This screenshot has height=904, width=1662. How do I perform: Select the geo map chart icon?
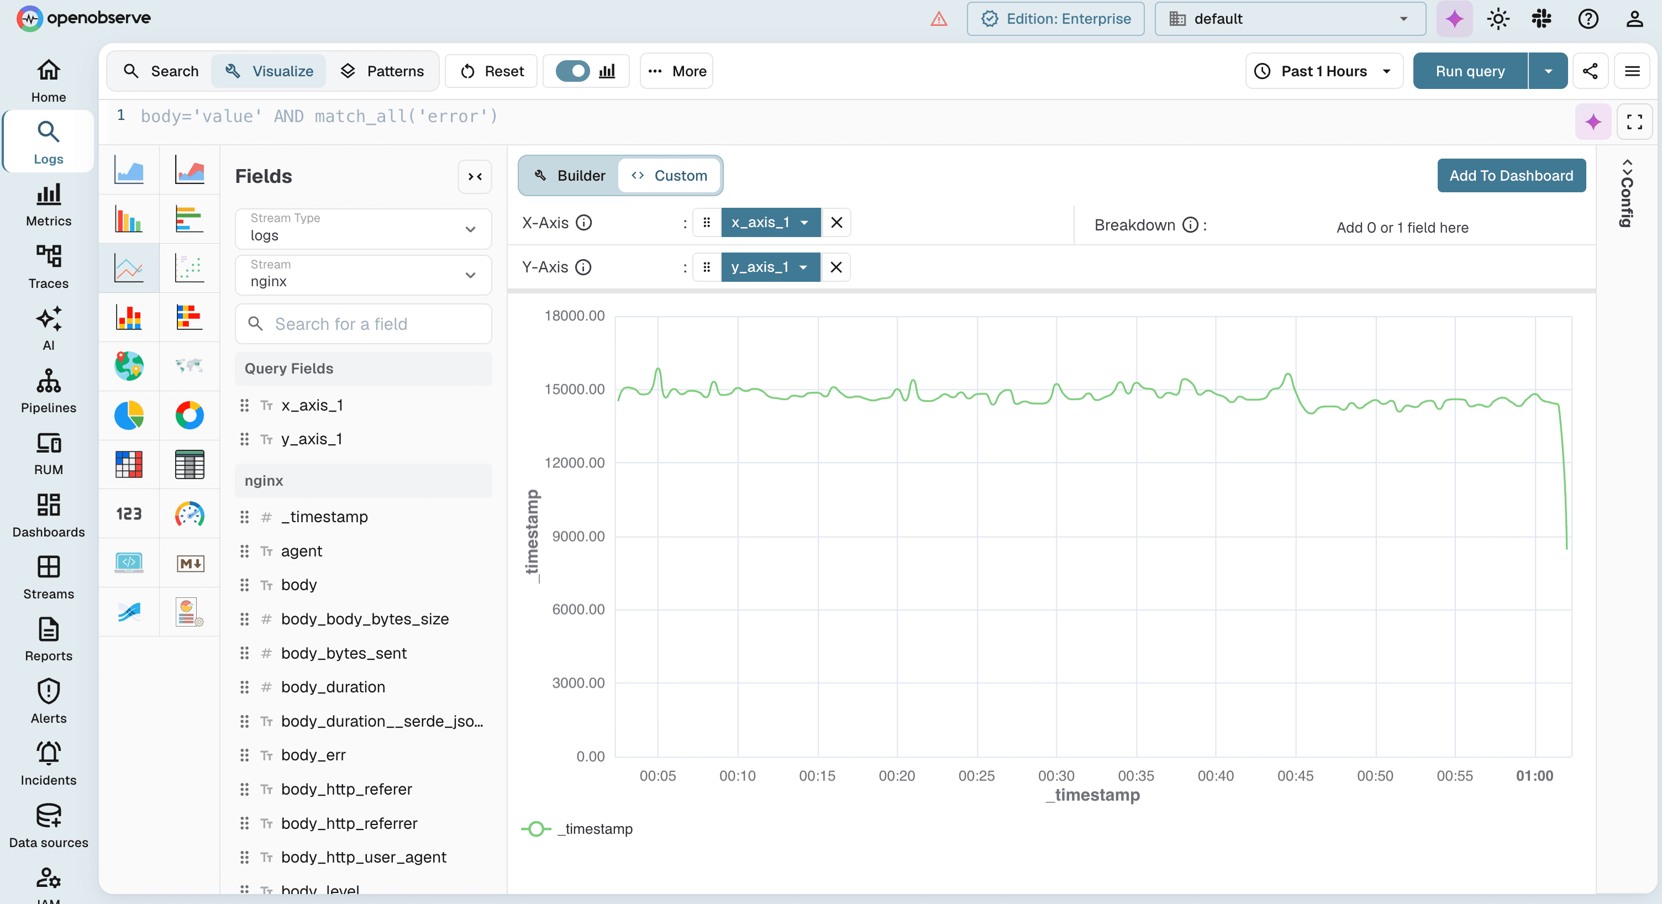[x=128, y=366]
